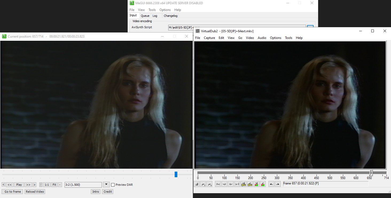The height and width of the screenshot is (198, 391).
Task: Fast forward with the '>>' button
Action: tap(28, 185)
